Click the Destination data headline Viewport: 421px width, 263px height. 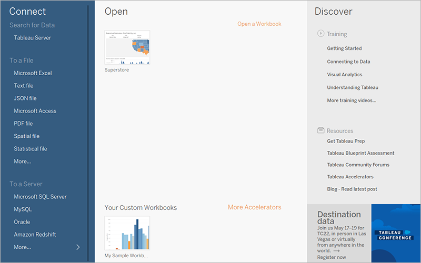tap(339, 218)
